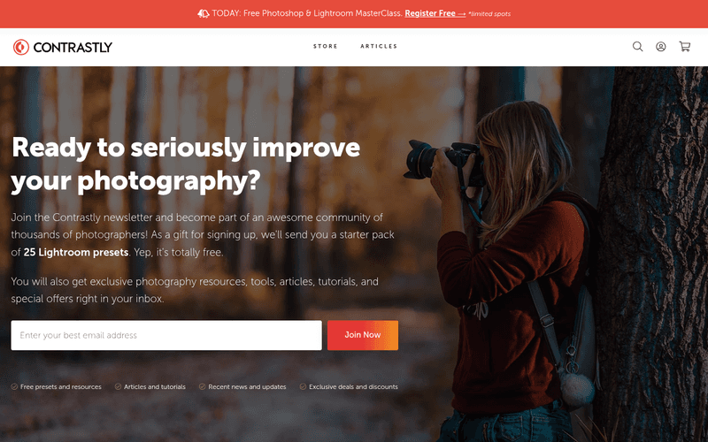Click the checkmark beside Free presets and resources
This screenshot has width=708, height=442.
[x=14, y=386]
